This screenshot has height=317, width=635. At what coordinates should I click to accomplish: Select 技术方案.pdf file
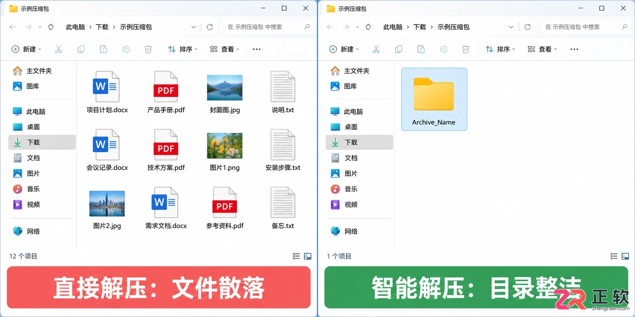tap(166, 151)
